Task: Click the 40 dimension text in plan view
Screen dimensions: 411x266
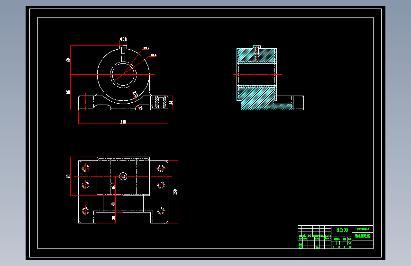Action: click(113, 204)
